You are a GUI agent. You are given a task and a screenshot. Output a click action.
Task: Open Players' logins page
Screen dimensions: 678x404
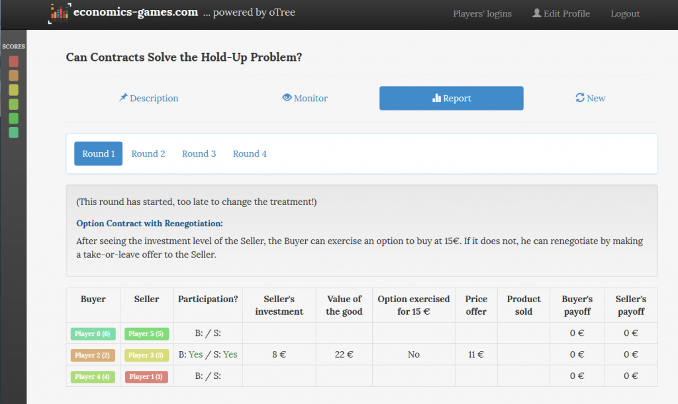click(x=482, y=14)
